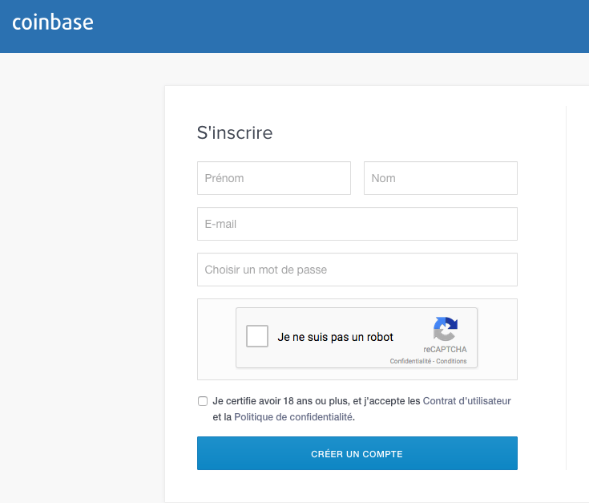Focus the Nom input field
The height and width of the screenshot is (503, 589).
click(x=441, y=178)
